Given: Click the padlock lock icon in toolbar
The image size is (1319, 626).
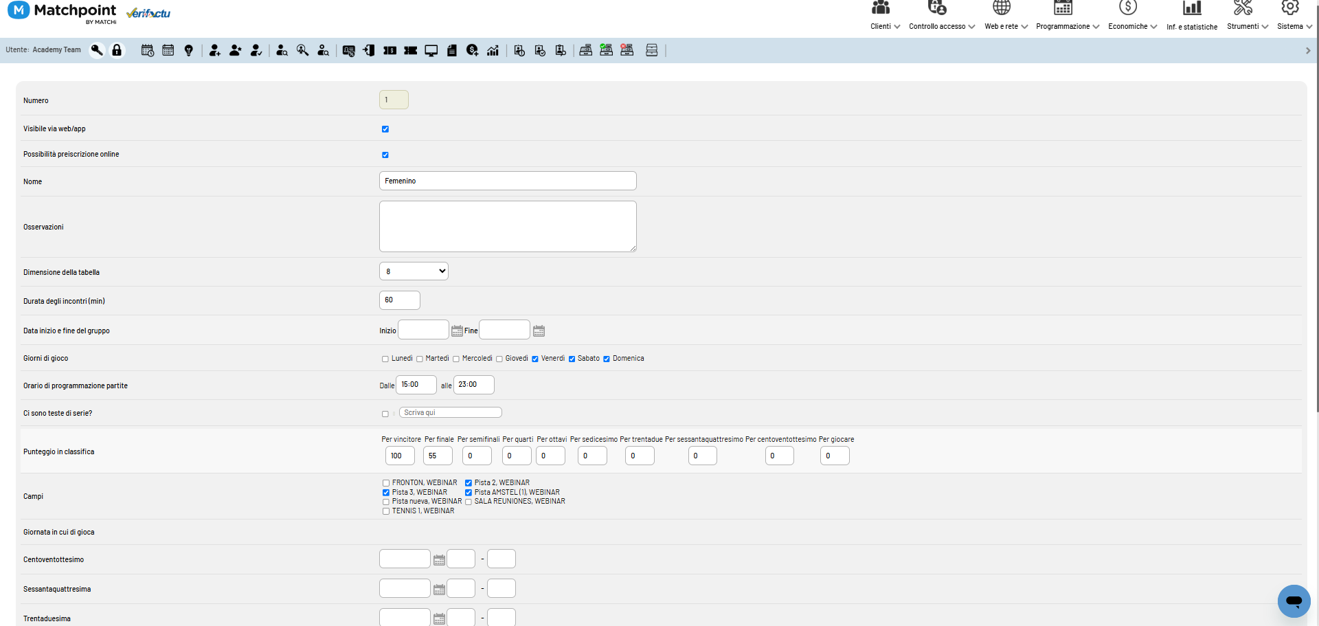Looking at the screenshot, I should tap(117, 50).
